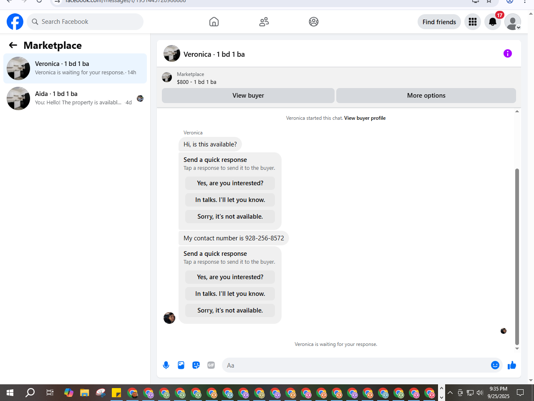Click chat scrollbar up arrow
Screen dimensions: 534x401
517,111
